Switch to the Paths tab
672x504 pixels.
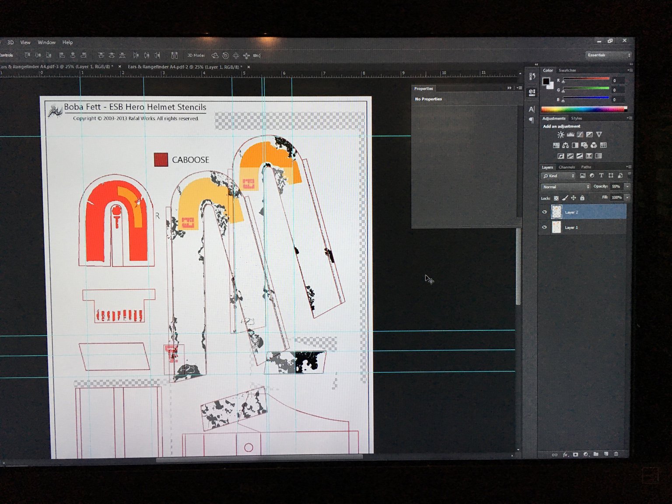586,167
